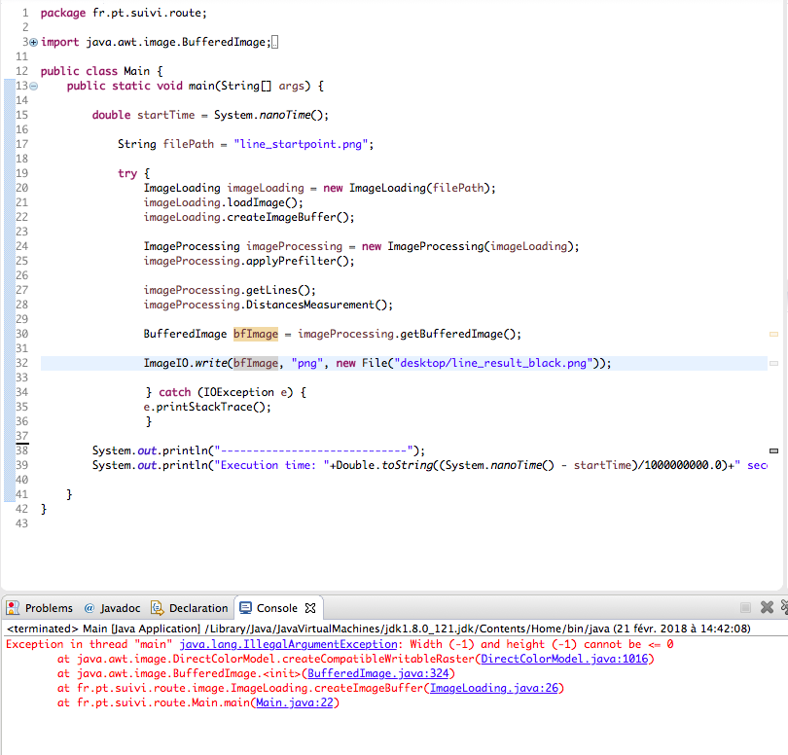Image resolution: width=788 pixels, height=755 pixels.
Task: Expand the folded import statements
Action: pyautogui.click(x=34, y=43)
